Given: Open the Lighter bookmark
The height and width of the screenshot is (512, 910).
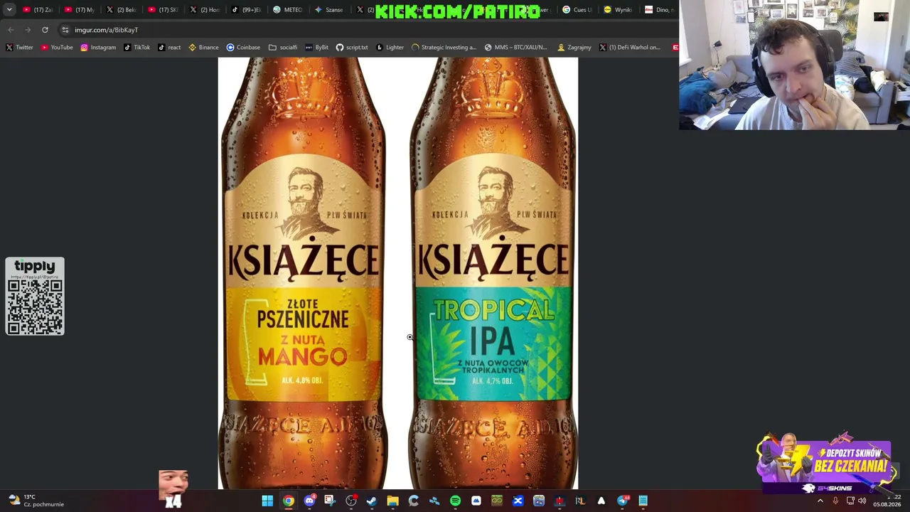Looking at the screenshot, I should point(390,48).
